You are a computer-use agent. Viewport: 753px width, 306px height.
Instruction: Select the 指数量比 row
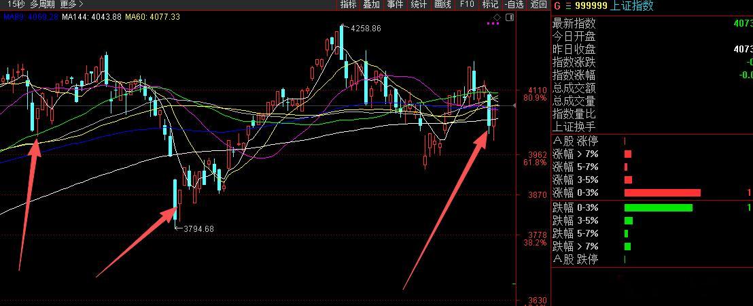tap(652, 114)
